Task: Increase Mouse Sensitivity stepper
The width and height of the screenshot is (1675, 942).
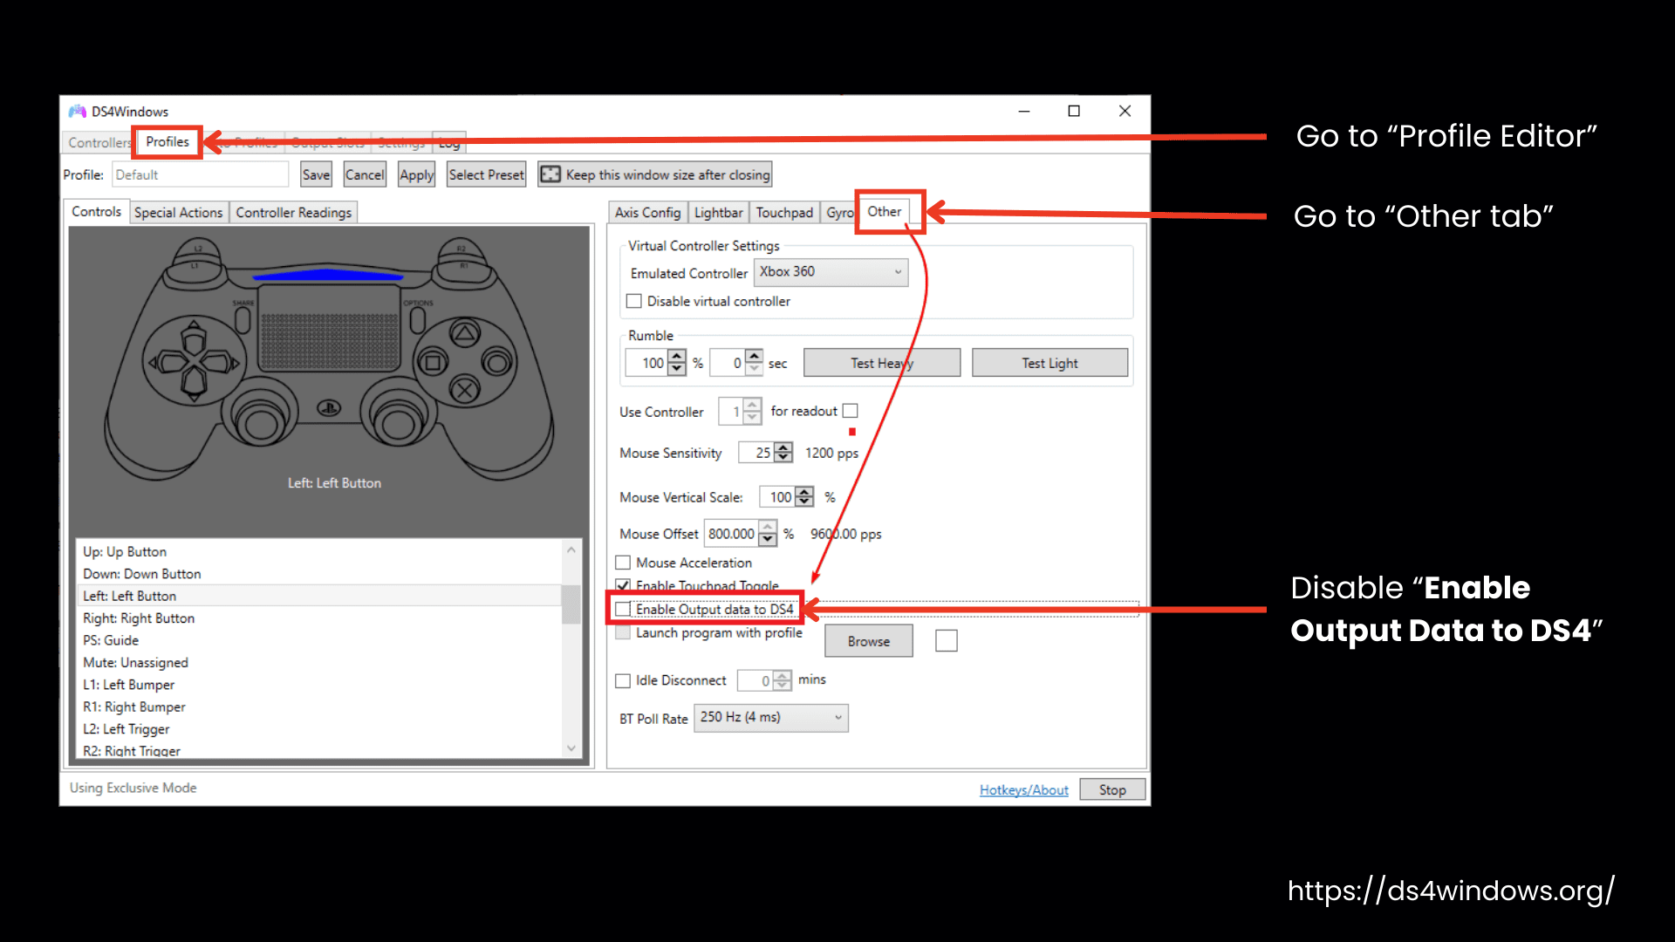Action: tap(783, 447)
